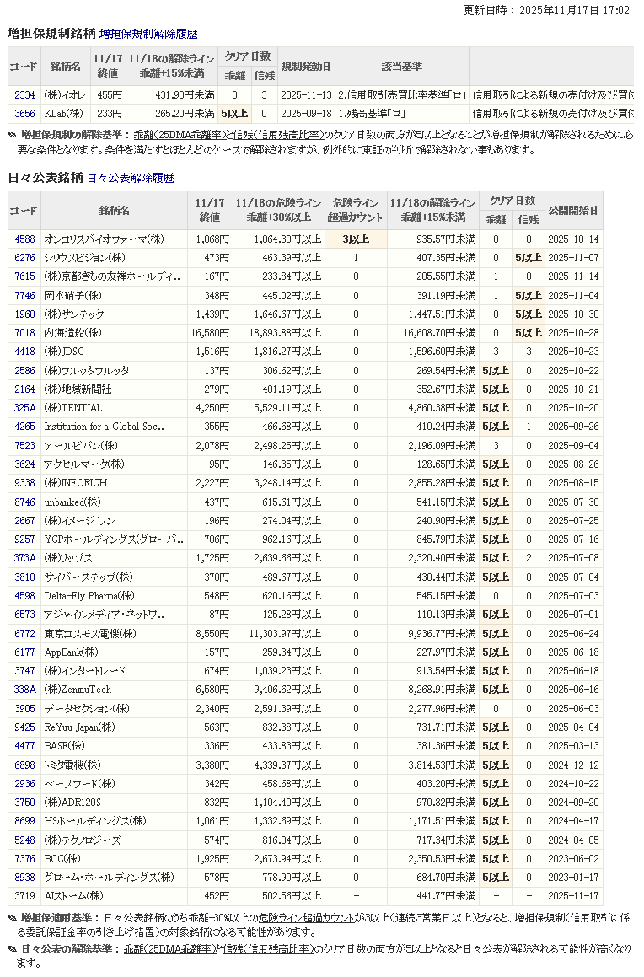Click code 7018 for 内海造船
The image size is (644, 977).
pyautogui.click(x=24, y=333)
